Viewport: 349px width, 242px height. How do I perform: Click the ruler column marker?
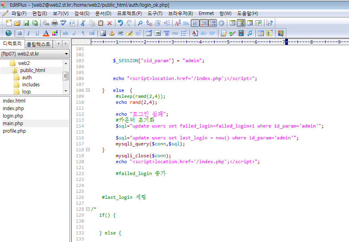click(x=286, y=42)
